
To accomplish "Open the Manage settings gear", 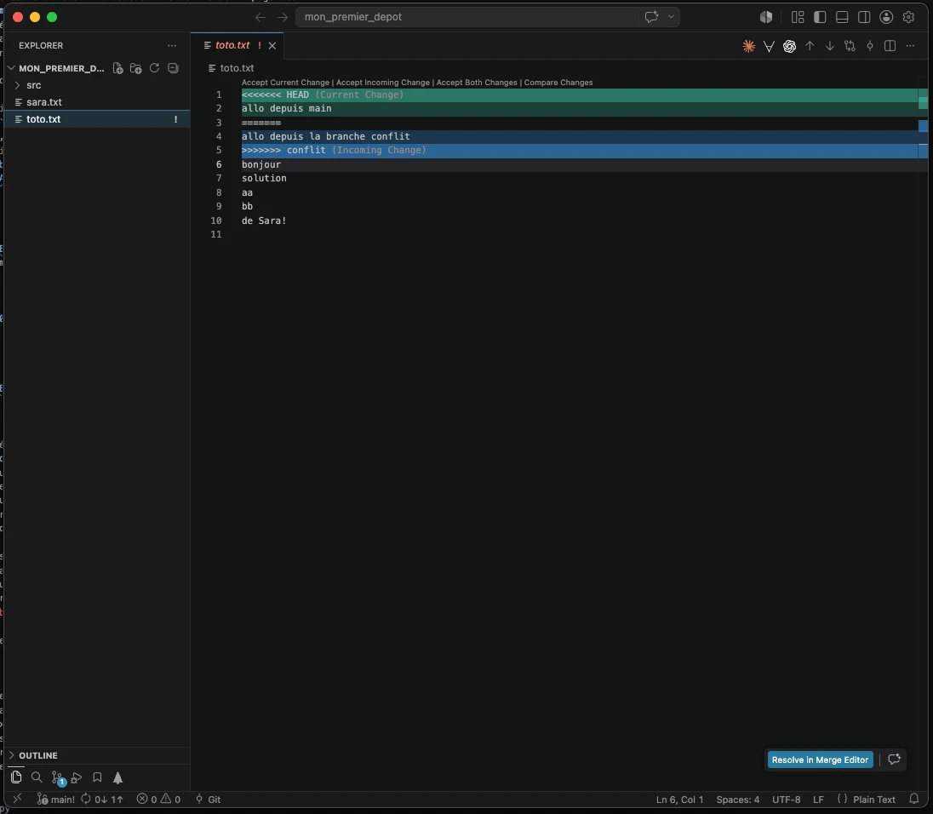I will [908, 17].
